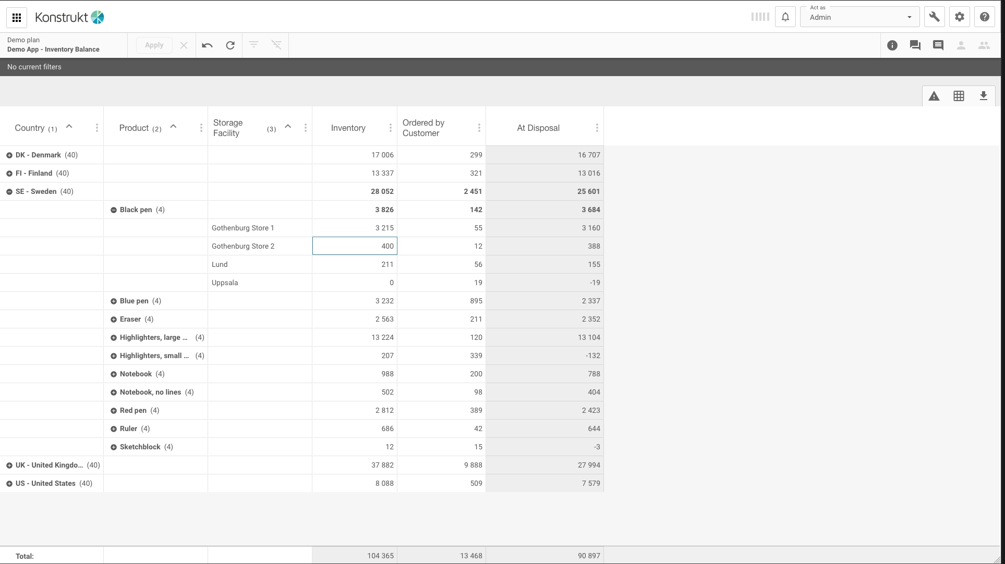Open the filter icon in the toolbar
The height and width of the screenshot is (564, 1005).
[x=253, y=45]
